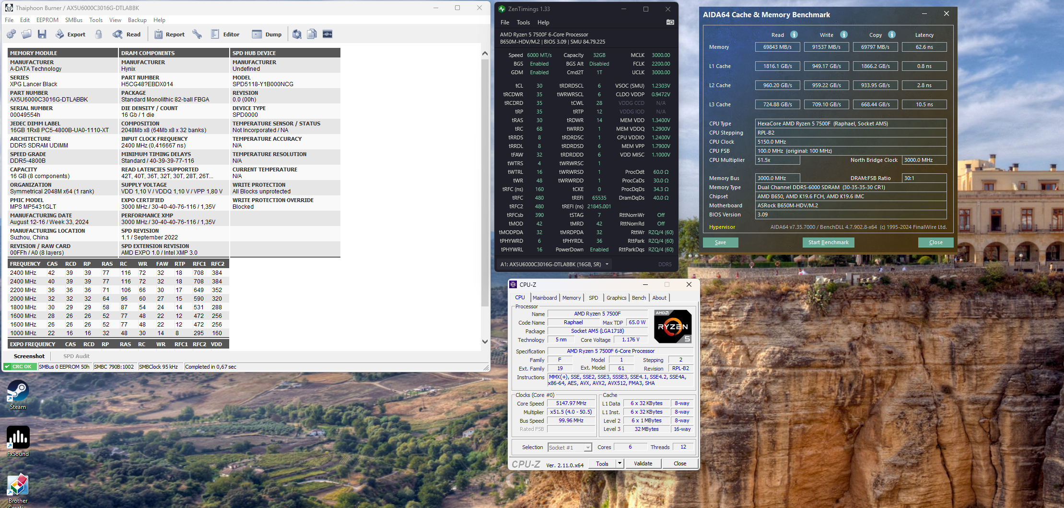Click the padlock icon in Thaiphoon Burner toolbar

click(x=98, y=34)
